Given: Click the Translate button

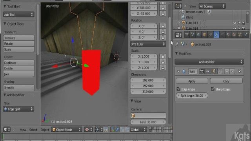Looking at the screenshot, I should [x=19, y=38].
